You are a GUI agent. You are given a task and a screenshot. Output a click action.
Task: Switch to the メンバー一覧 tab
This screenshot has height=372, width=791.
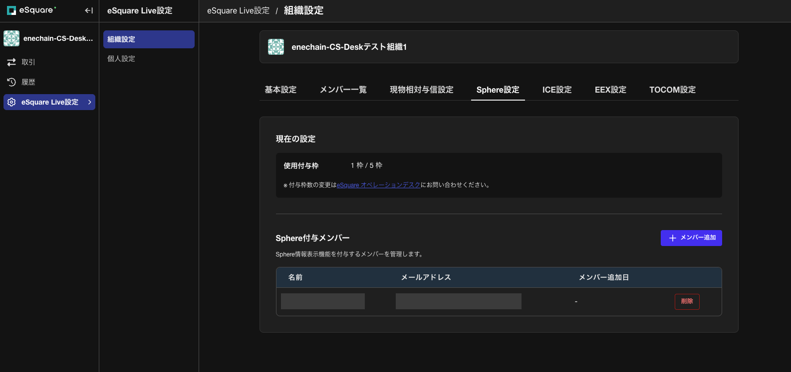coord(343,90)
